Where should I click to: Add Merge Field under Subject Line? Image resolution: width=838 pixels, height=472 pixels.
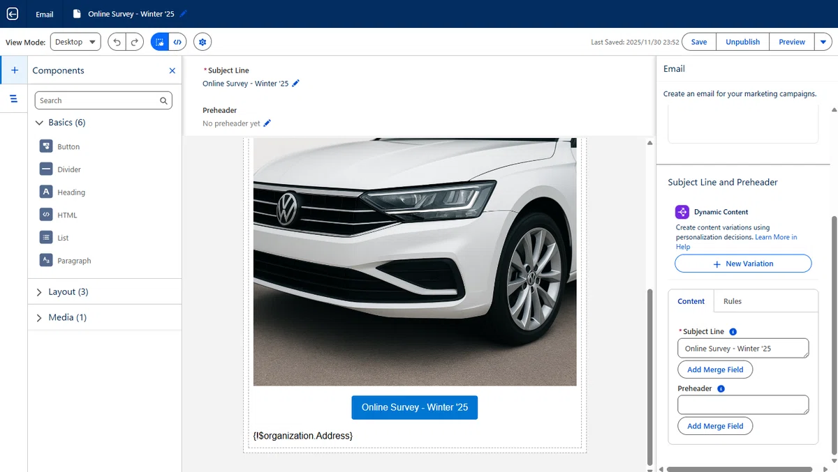715,370
